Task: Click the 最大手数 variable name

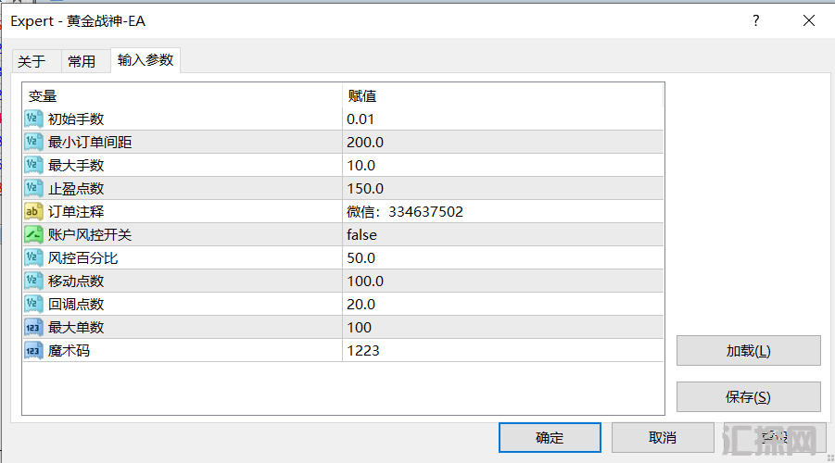Action: 76,166
